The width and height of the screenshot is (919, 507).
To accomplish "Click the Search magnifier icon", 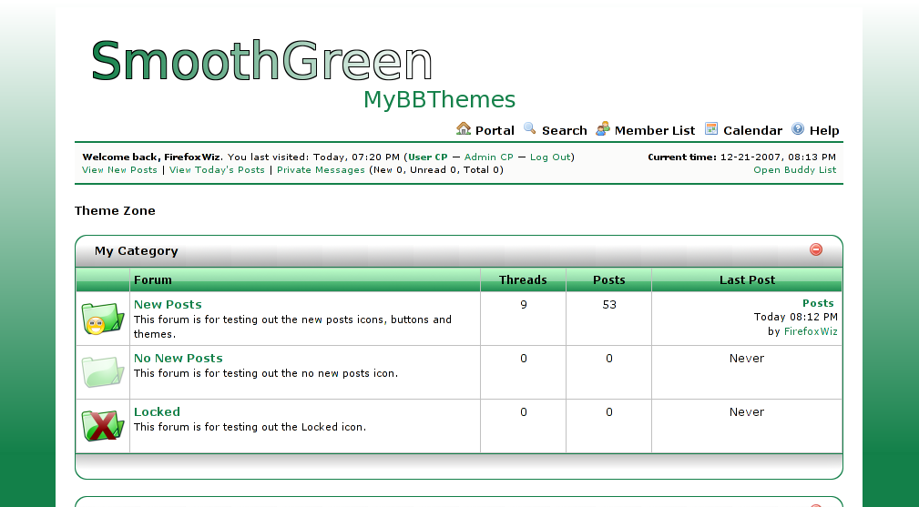I will (x=530, y=129).
